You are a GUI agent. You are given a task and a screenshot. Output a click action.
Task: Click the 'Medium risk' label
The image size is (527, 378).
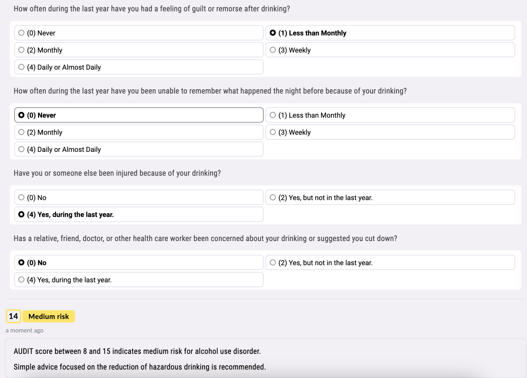(x=48, y=316)
